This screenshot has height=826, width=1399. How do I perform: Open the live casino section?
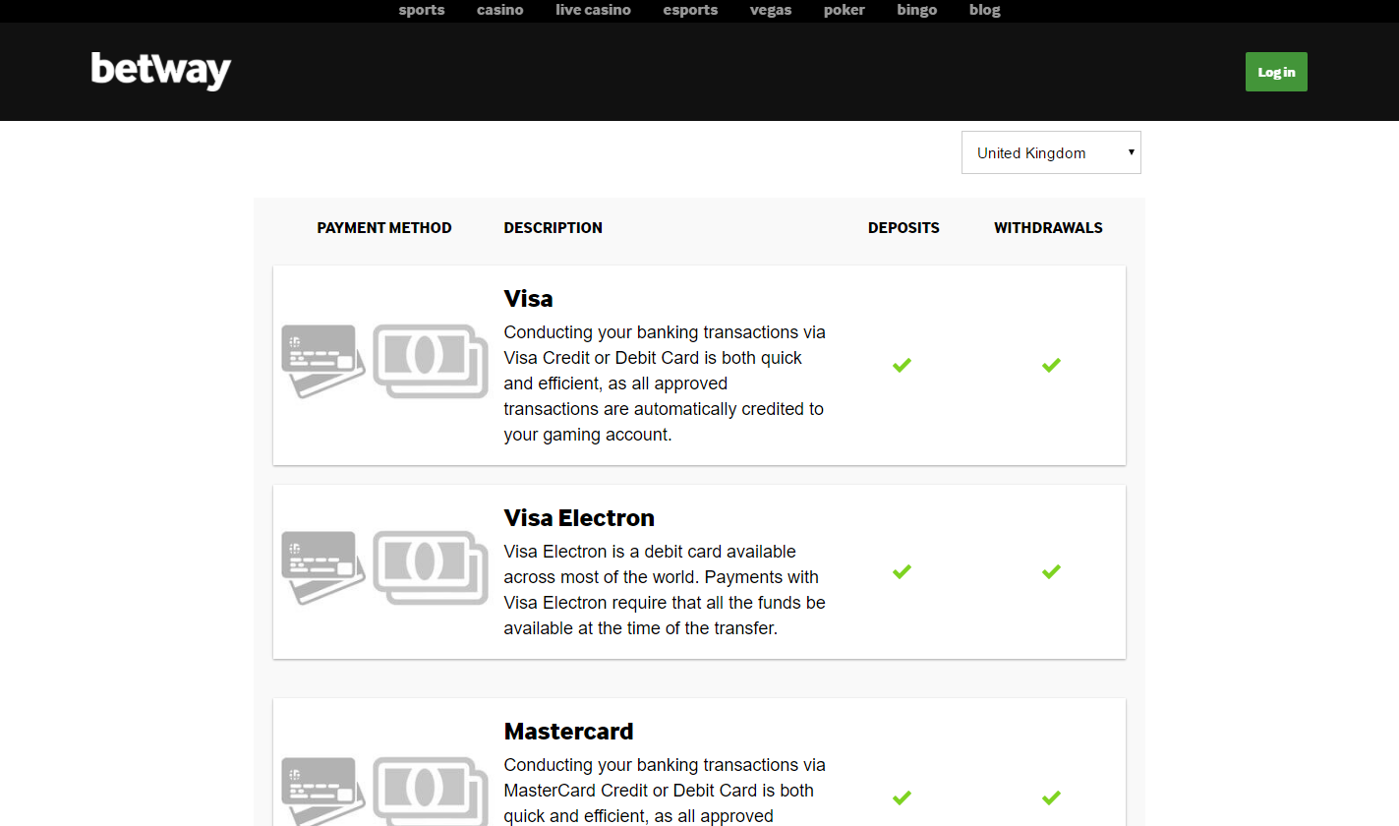[x=593, y=10]
